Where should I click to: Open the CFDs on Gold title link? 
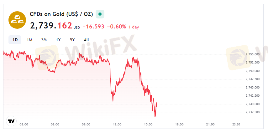[x=61, y=14]
